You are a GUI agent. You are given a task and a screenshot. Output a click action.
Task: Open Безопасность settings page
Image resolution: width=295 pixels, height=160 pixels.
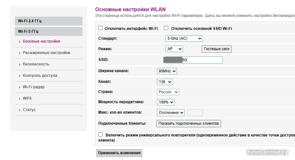(x=36, y=64)
